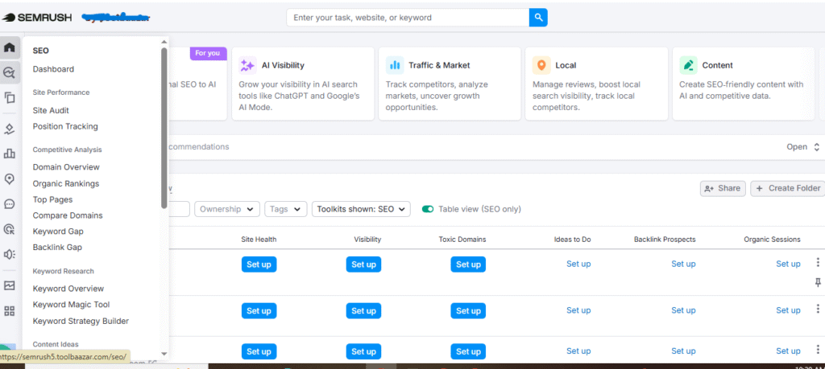Select Dashboard in the SEO menu
825x369 pixels.
(x=53, y=69)
